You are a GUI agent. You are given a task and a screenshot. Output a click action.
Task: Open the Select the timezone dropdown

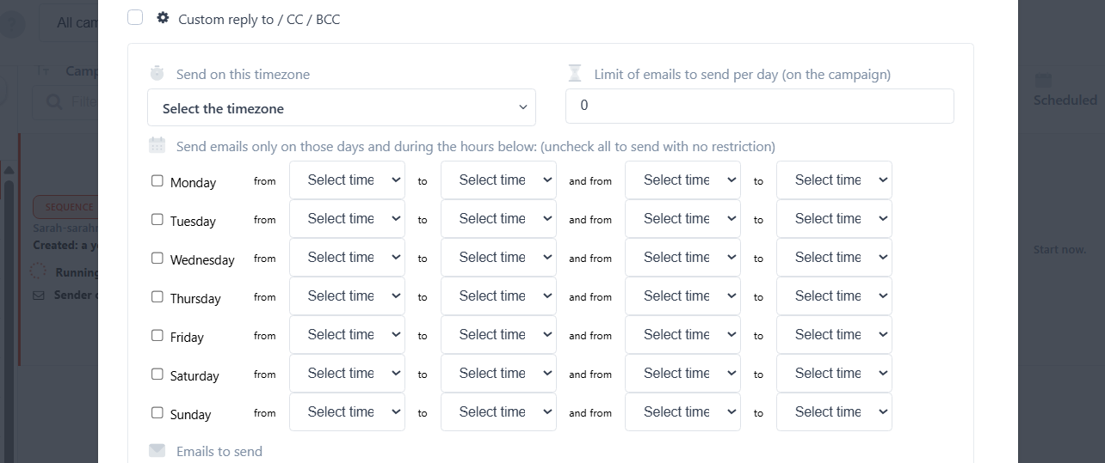pyautogui.click(x=342, y=108)
